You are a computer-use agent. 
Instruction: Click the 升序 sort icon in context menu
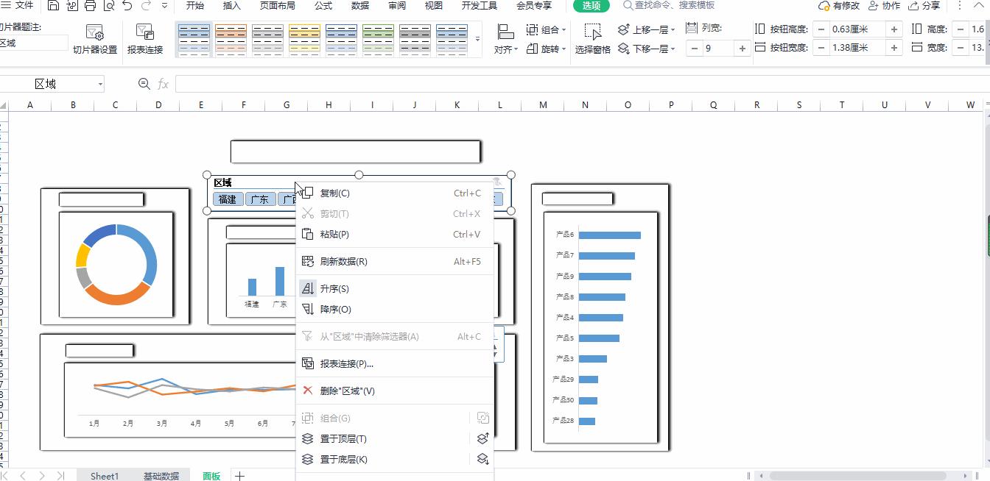point(308,288)
